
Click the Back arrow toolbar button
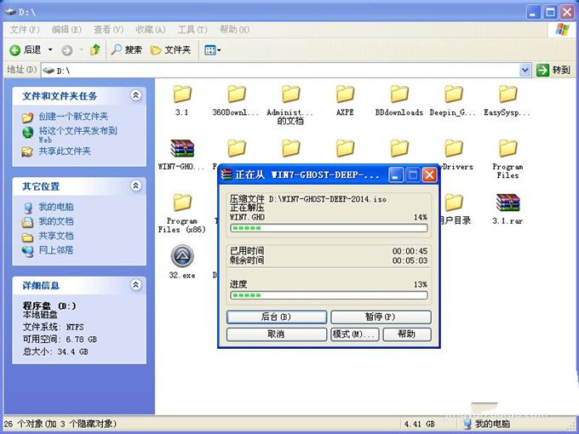pos(24,50)
